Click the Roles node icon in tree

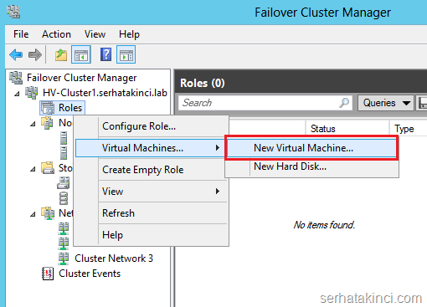pyautogui.click(x=48, y=108)
